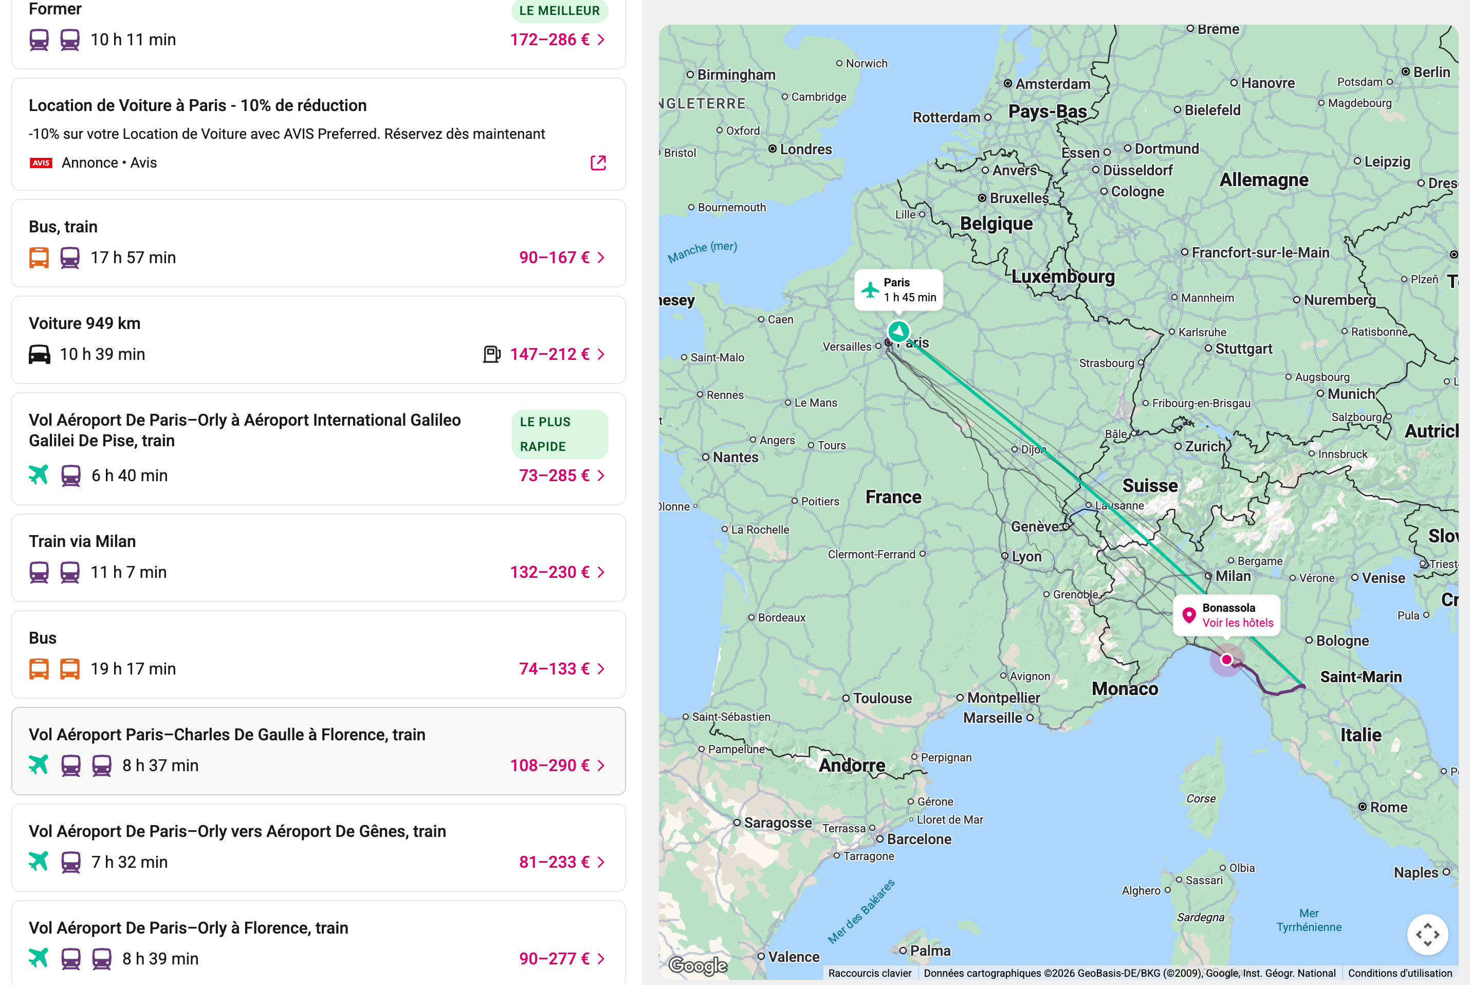Click the orange bus icon in Bus, train
Image resolution: width=1470 pixels, height=985 pixels.
39,258
